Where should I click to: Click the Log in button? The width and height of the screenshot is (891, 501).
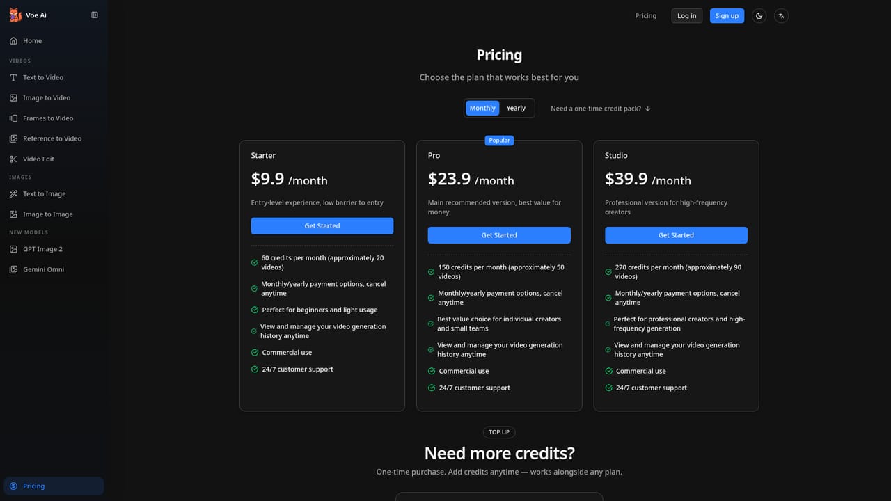(x=686, y=16)
